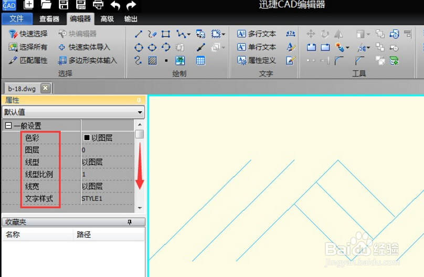Select the Rectangle drawing tool
Viewport: 424px width, 277px height.
pyautogui.click(x=166, y=34)
